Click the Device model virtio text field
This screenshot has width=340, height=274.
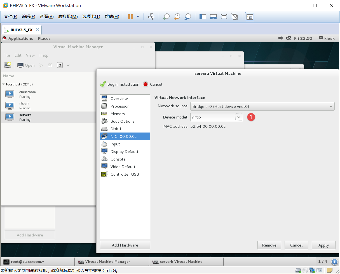(x=213, y=117)
